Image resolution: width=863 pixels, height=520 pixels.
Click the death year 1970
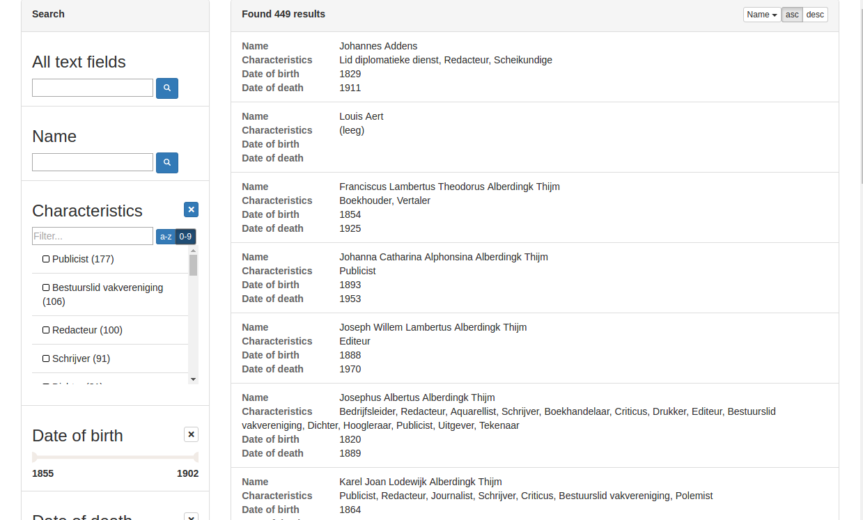click(x=350, y=369)
